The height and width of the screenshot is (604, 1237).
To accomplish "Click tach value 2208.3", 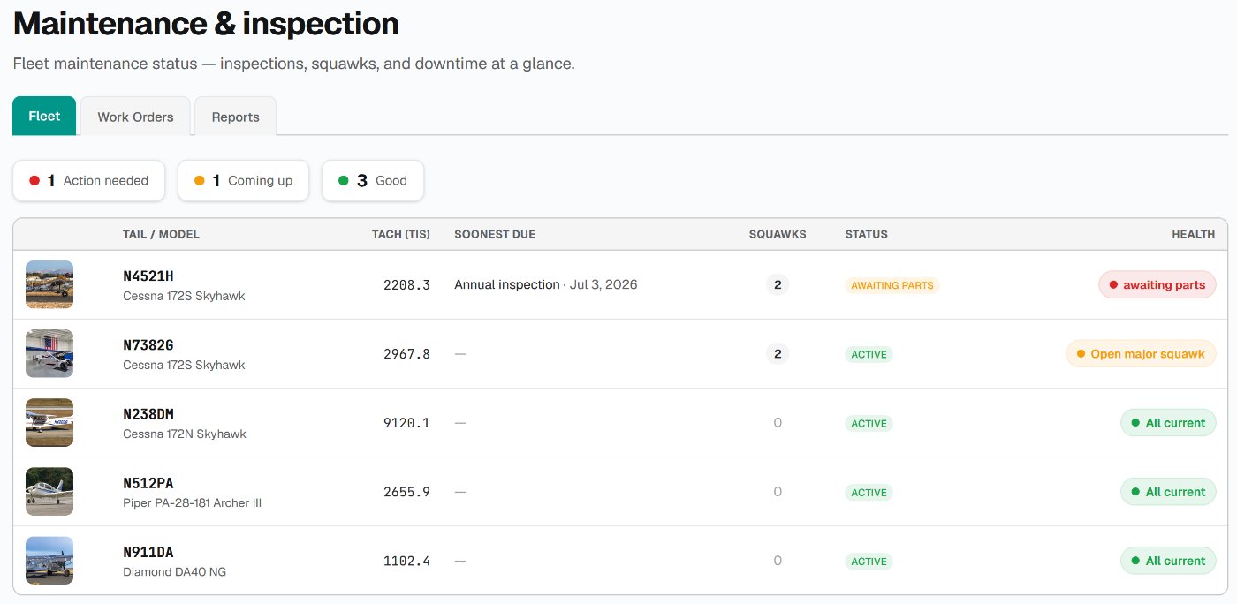I will (406, 284).
